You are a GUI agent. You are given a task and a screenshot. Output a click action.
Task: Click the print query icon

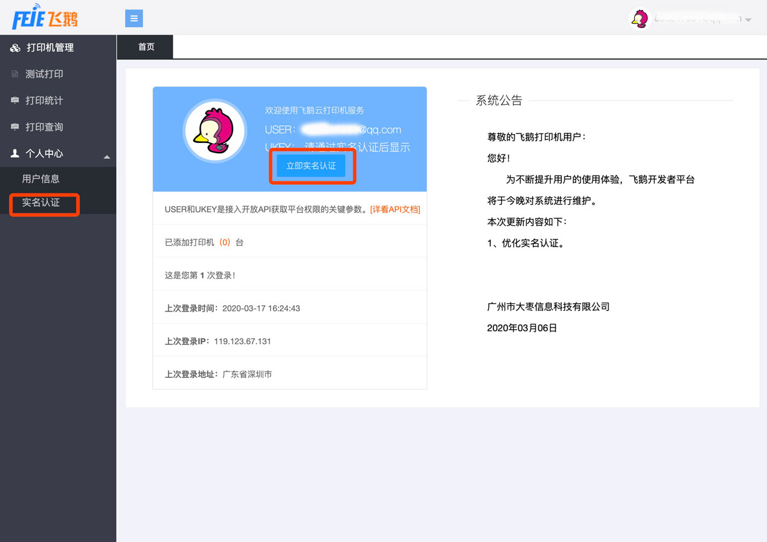point(15,127)
